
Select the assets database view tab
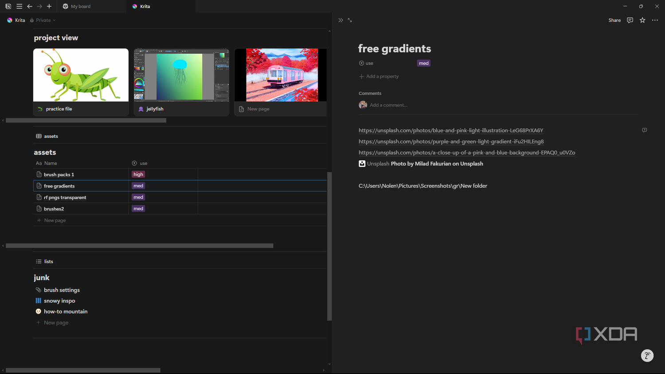click(x=47, y=136)
